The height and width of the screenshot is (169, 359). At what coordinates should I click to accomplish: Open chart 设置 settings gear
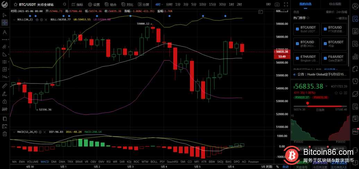[x=94, y=5]
